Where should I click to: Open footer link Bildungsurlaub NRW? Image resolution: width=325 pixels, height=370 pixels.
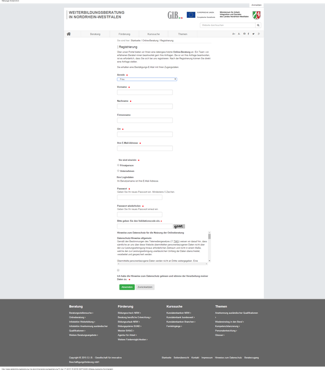[129, 322]
